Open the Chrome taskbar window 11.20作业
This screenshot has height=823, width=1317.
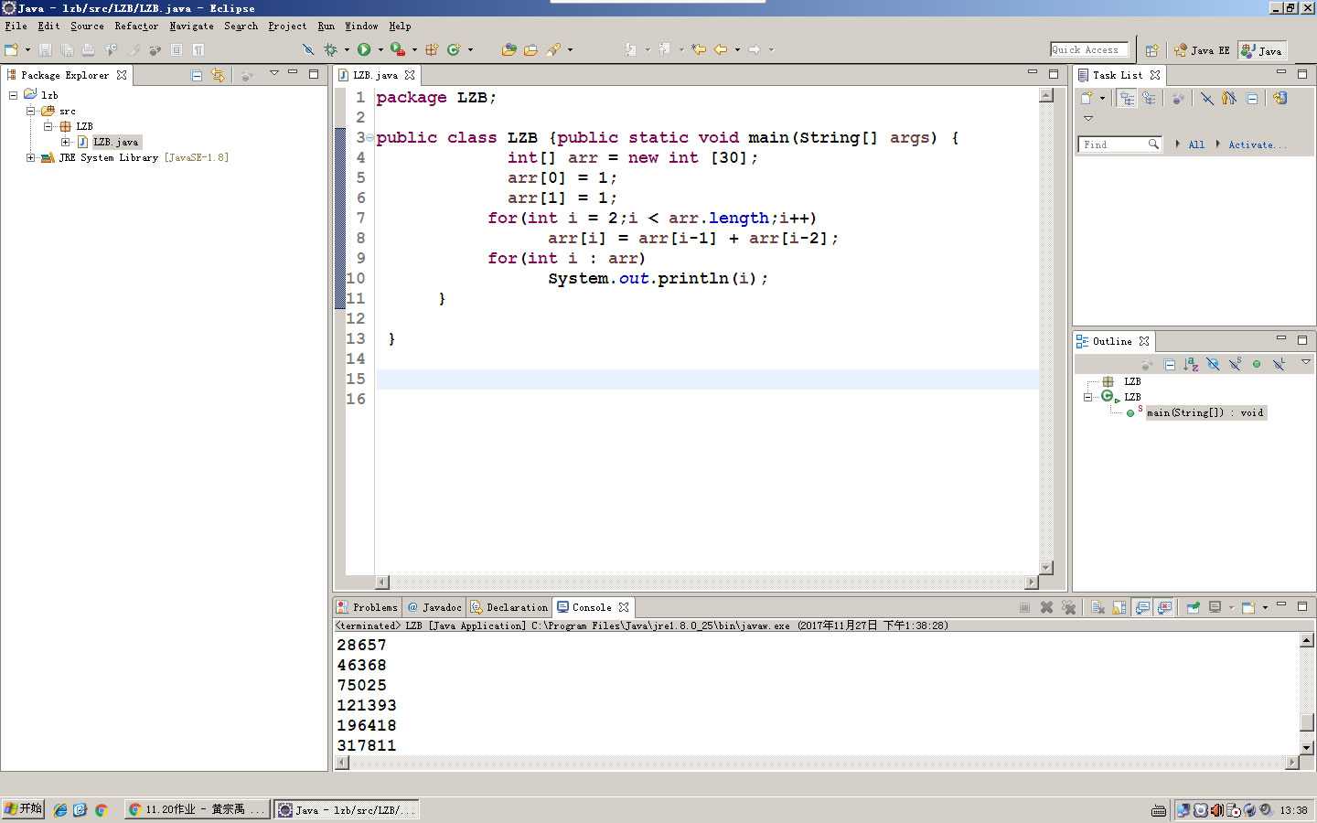[x=198, y=809]
